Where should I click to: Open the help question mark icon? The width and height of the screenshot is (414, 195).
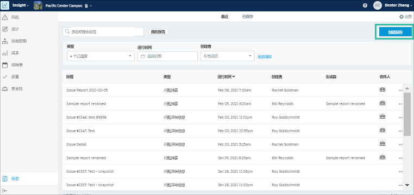pos(365,5)
